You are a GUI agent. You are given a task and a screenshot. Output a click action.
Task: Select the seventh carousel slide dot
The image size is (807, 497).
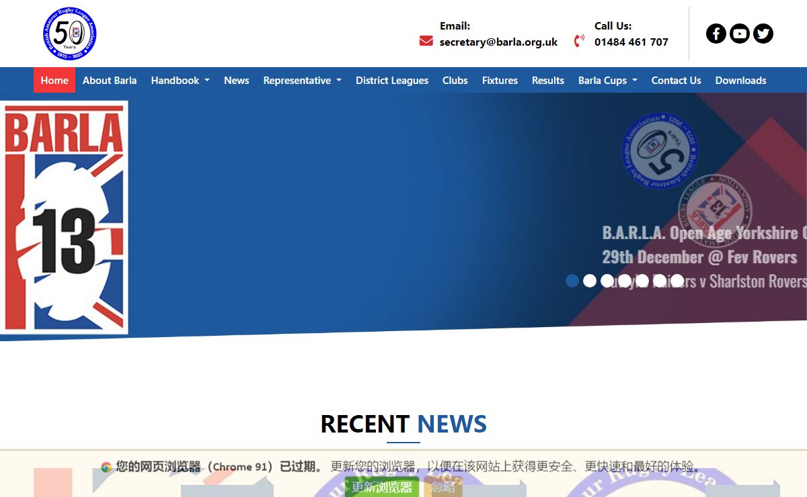(x=677, y=281)
